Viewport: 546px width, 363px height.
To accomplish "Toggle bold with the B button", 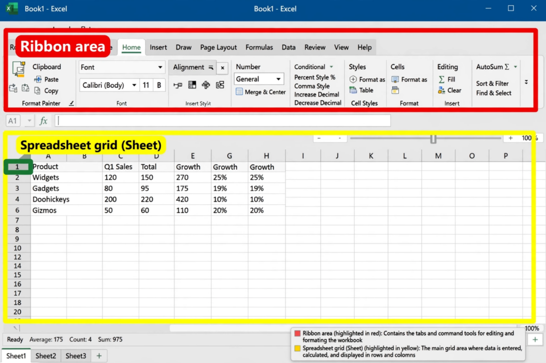I will click(159, 85).
